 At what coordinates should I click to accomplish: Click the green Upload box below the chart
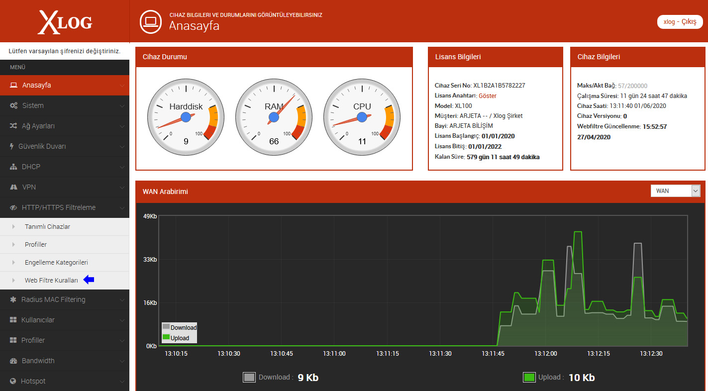(529, 377)
